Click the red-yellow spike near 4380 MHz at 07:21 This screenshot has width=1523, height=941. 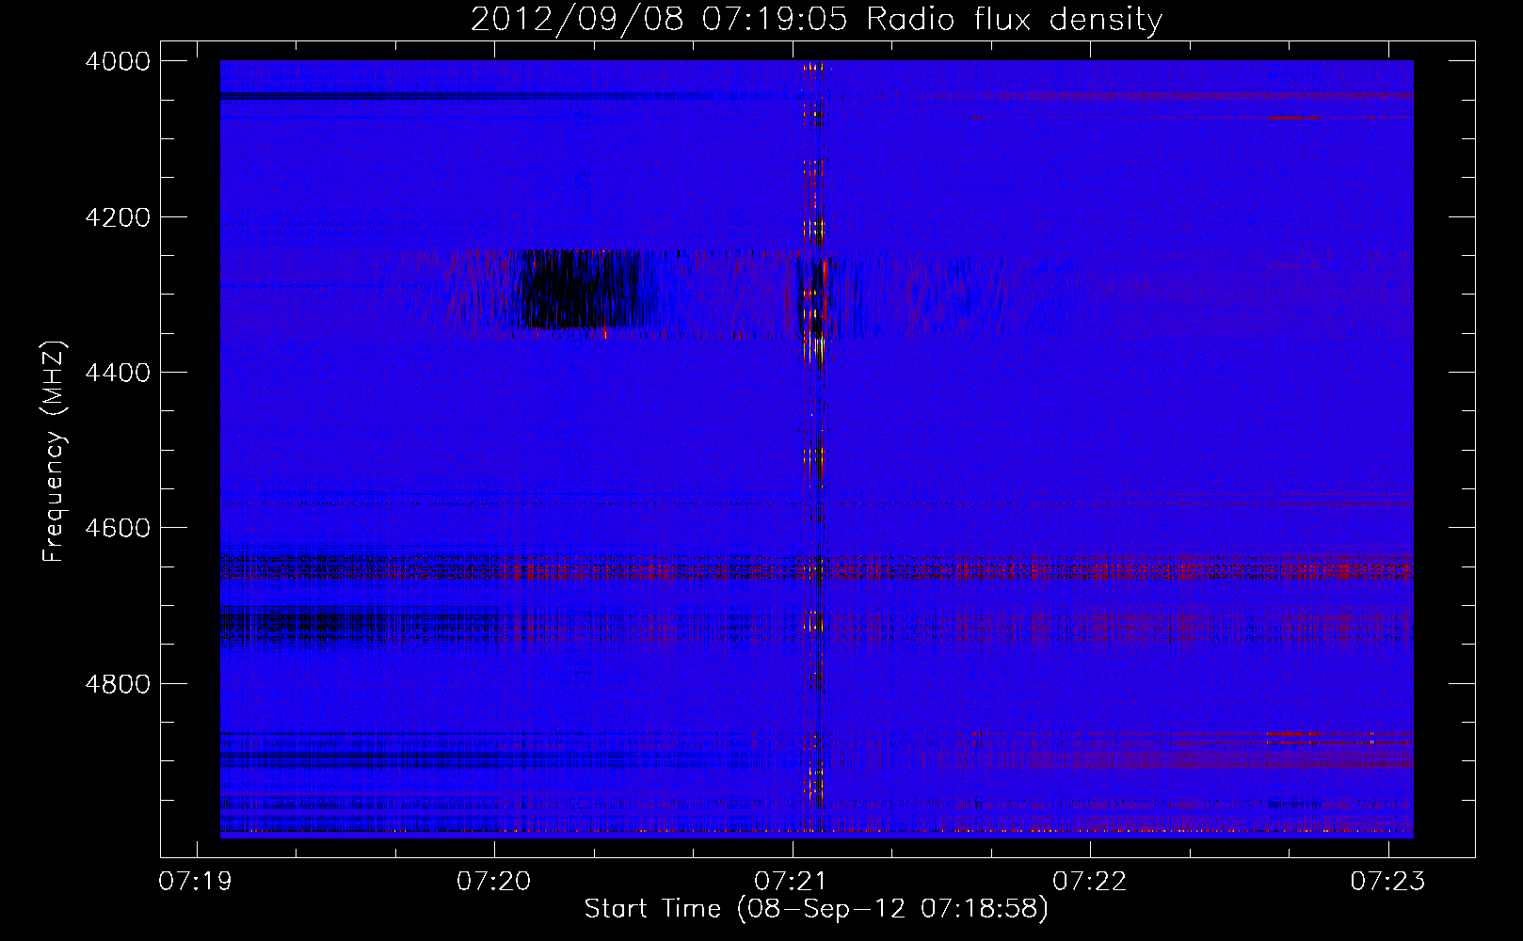point(815,350)
